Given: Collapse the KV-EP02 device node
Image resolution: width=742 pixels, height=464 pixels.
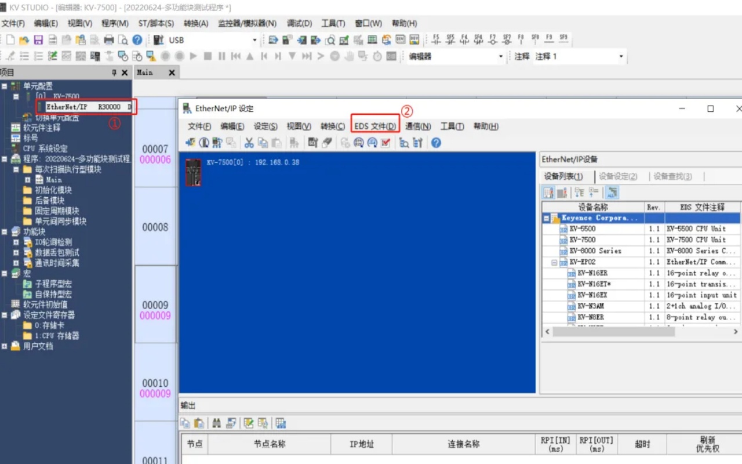Looking at the screenshot, I should (x=554, y=262).
